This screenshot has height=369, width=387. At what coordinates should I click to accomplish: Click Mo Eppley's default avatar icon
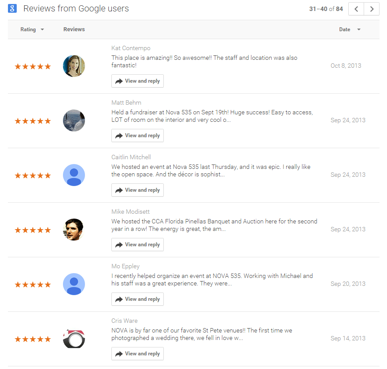74,284
